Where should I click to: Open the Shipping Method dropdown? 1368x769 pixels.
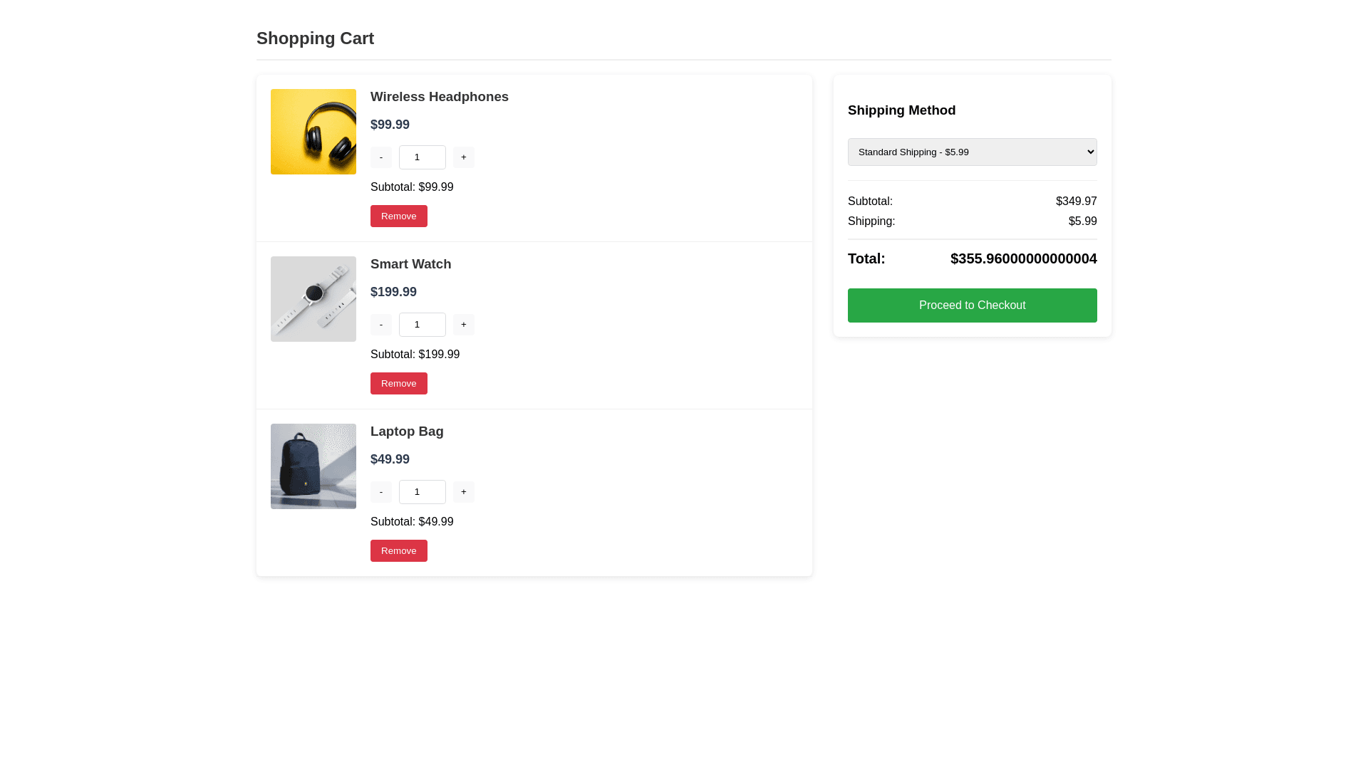coord(972,152)
